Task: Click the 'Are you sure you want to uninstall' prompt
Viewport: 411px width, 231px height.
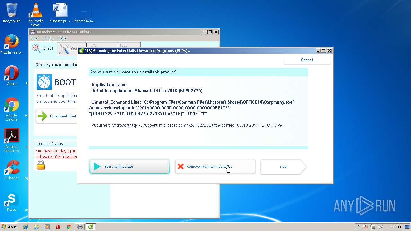Action: click(x=133, y=72)
